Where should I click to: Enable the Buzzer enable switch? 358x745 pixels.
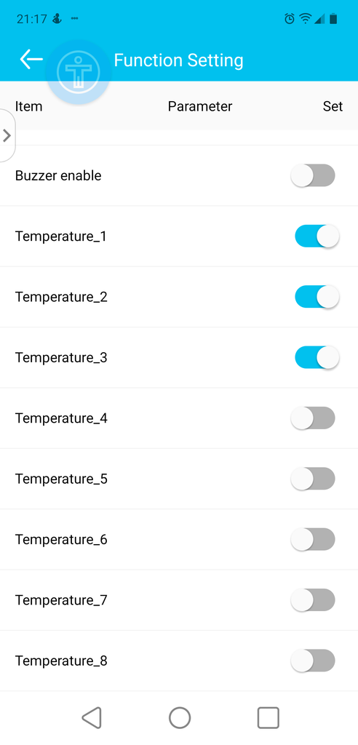click(x=314, y=175)
